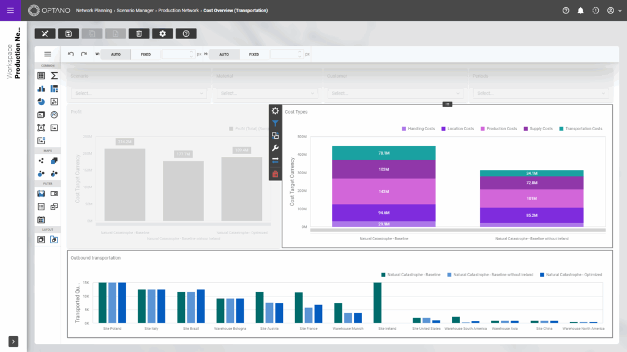Click the filter icon on the Cost Types widget
Viewport: 627px width, 352px height.
click(275, 123)
